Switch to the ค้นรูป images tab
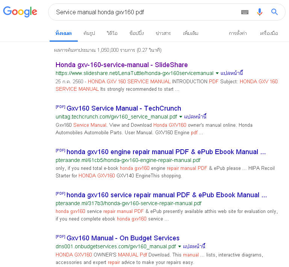 click(89, 33)
